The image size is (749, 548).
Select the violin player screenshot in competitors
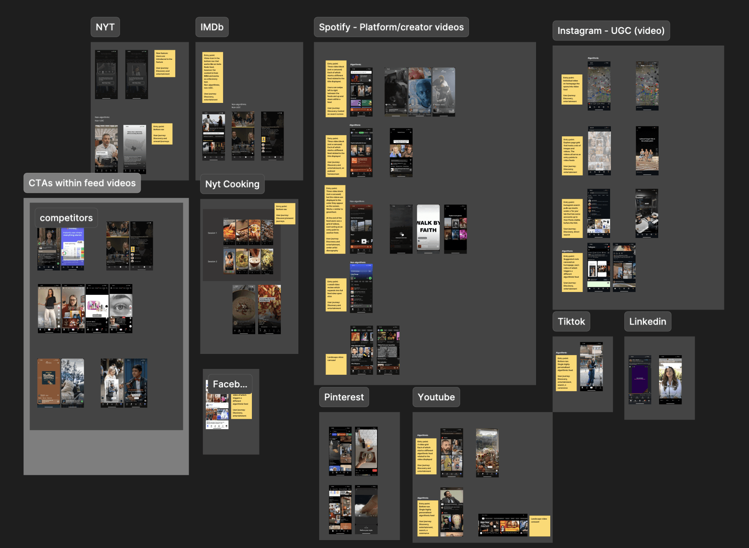(x=136, y=383)
